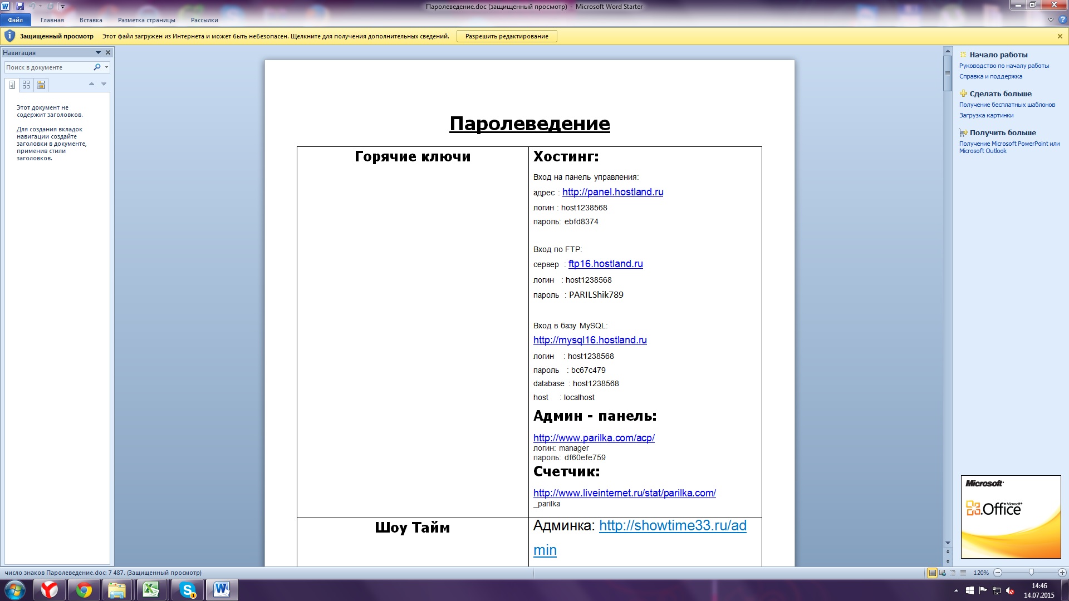
Task: Open Skype from the taskbar
Action: tap(188, 590)
